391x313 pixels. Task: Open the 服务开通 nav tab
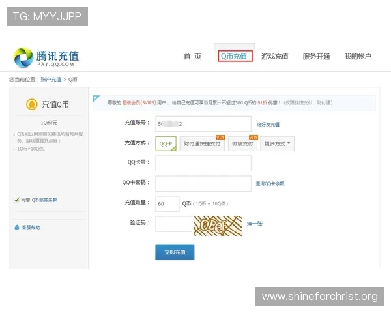316,57
